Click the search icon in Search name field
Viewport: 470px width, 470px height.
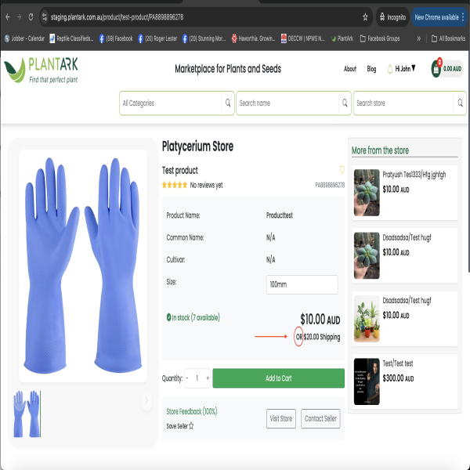(x=345, y=103)
